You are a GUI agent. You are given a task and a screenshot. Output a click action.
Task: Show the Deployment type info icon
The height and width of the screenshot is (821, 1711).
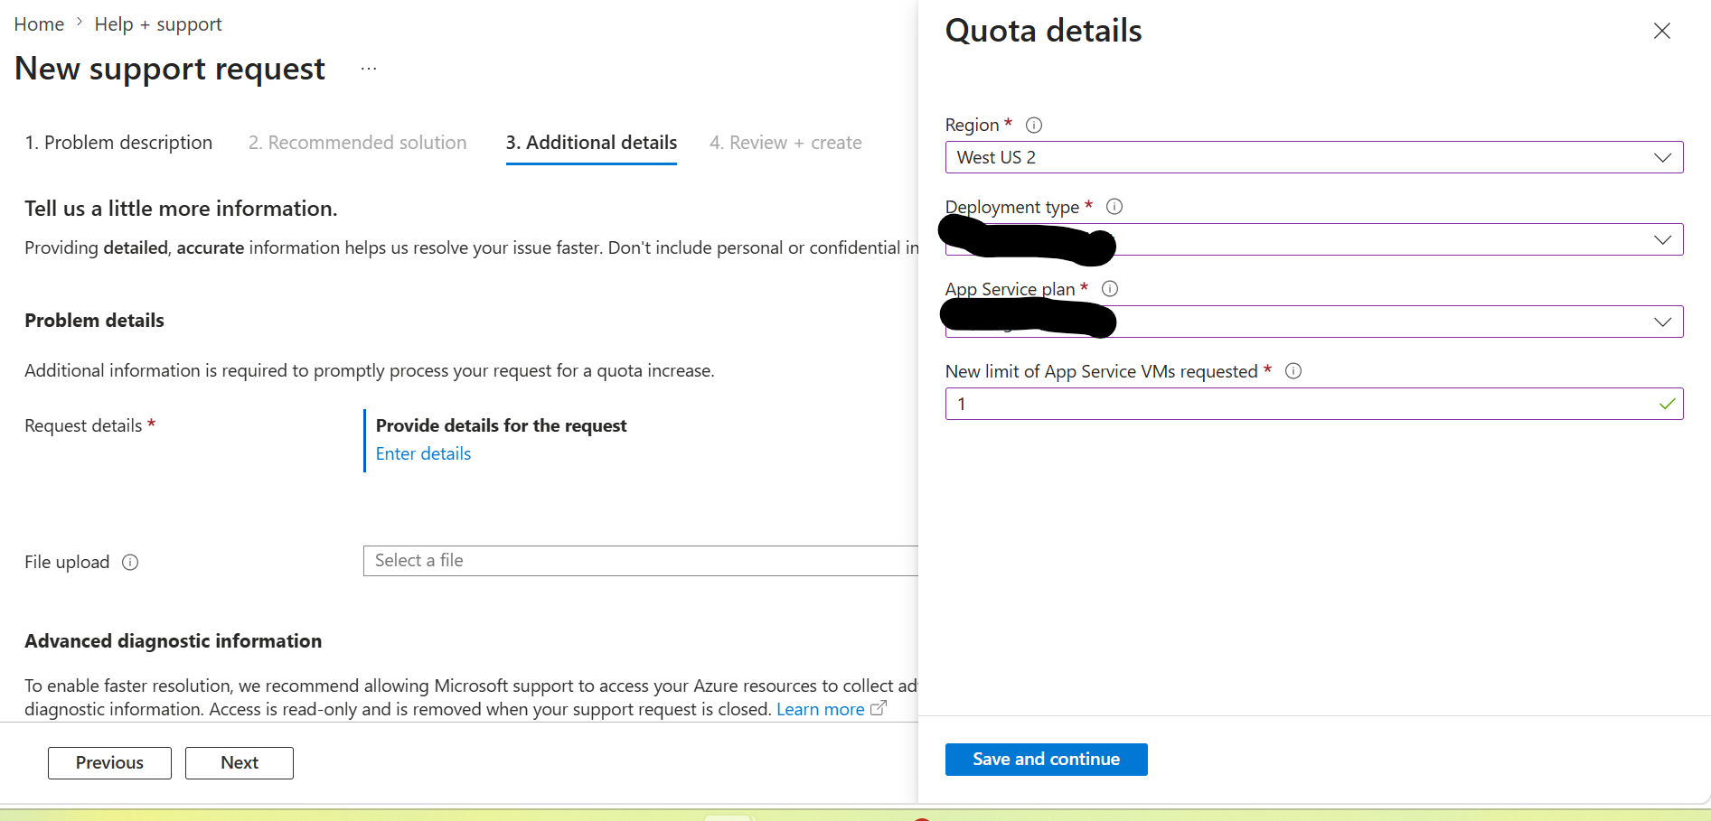1114,207
